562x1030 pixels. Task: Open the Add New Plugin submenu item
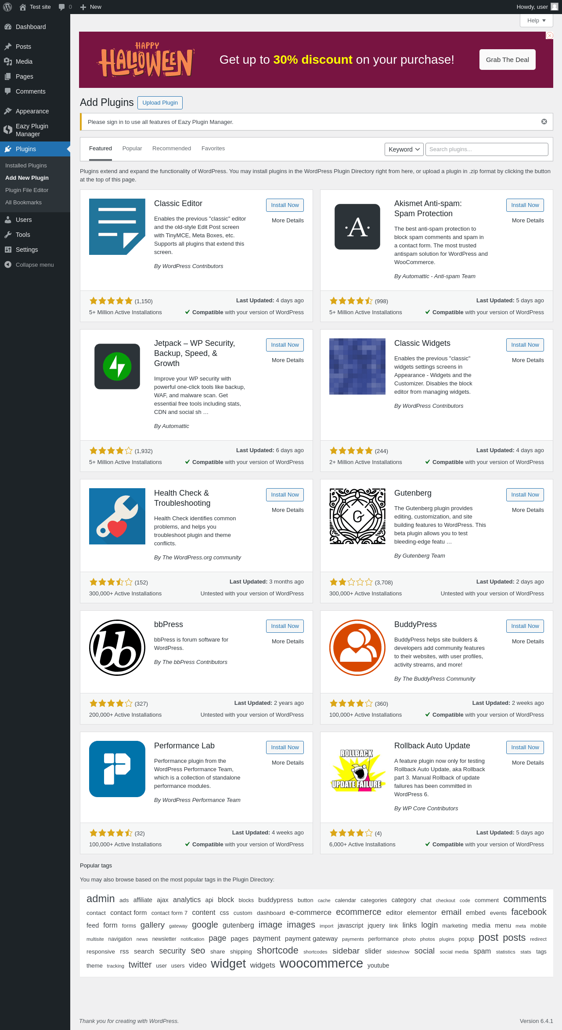click(x=27, y=178)
